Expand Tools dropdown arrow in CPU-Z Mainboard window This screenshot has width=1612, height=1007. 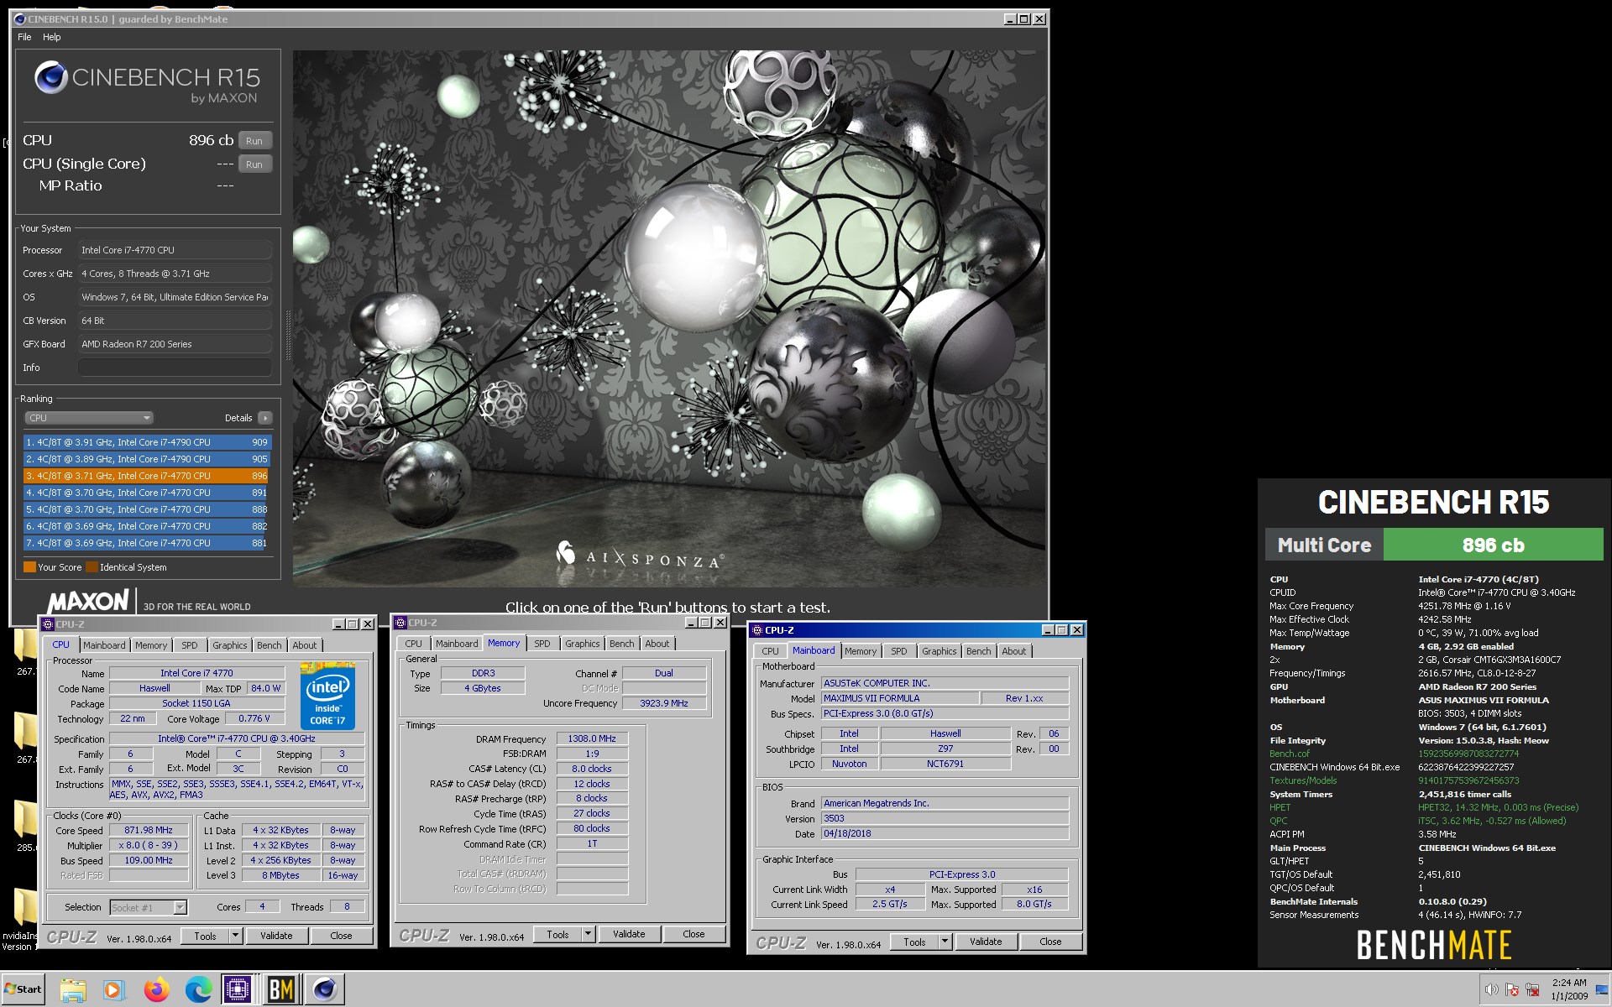(x=945, y=942)
